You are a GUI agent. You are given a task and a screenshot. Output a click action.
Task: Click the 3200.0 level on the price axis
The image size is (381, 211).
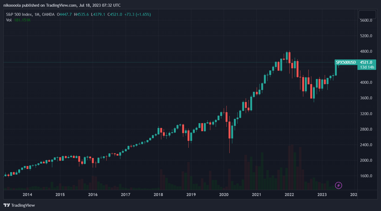click(366, 114)
